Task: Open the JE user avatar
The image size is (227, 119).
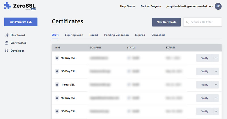Action: pos(218,6)
